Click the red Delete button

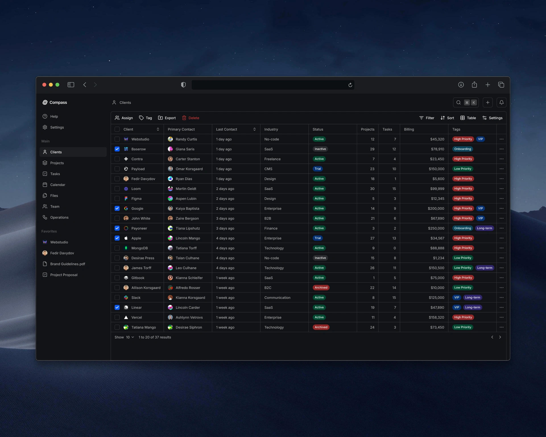[x=191, y=118]
